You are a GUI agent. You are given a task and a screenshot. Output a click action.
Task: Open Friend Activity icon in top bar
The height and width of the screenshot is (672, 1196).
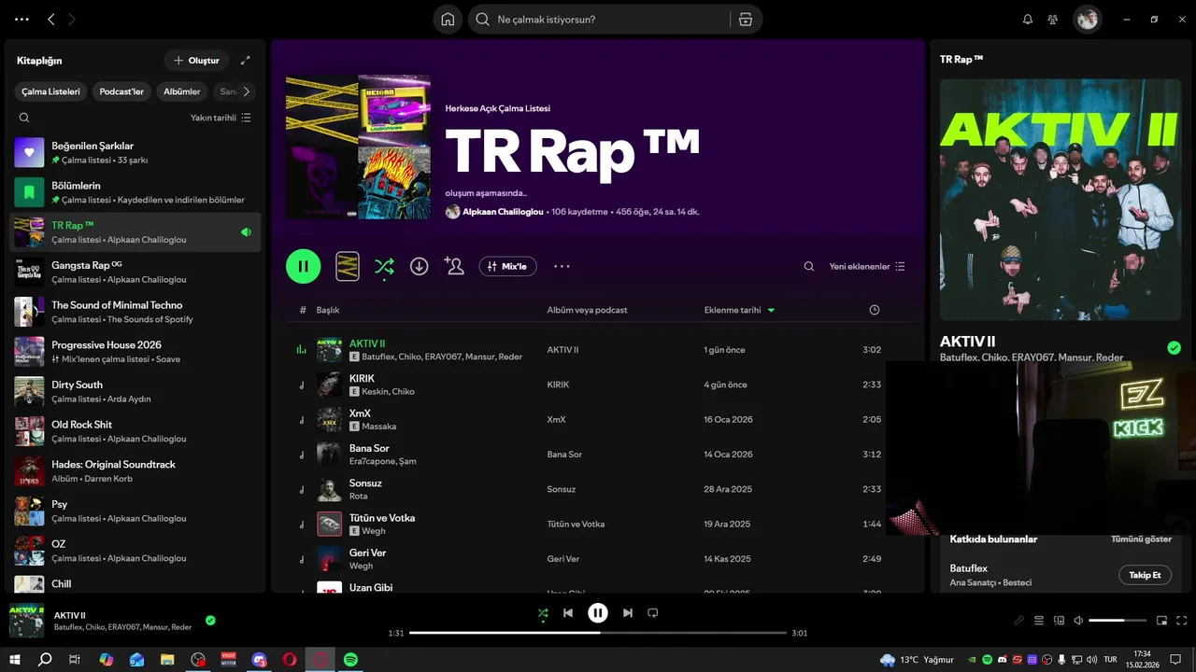1053,20
